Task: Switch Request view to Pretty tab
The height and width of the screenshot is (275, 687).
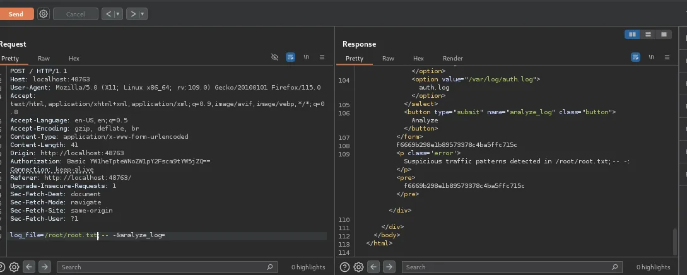Action: point(10,58)
